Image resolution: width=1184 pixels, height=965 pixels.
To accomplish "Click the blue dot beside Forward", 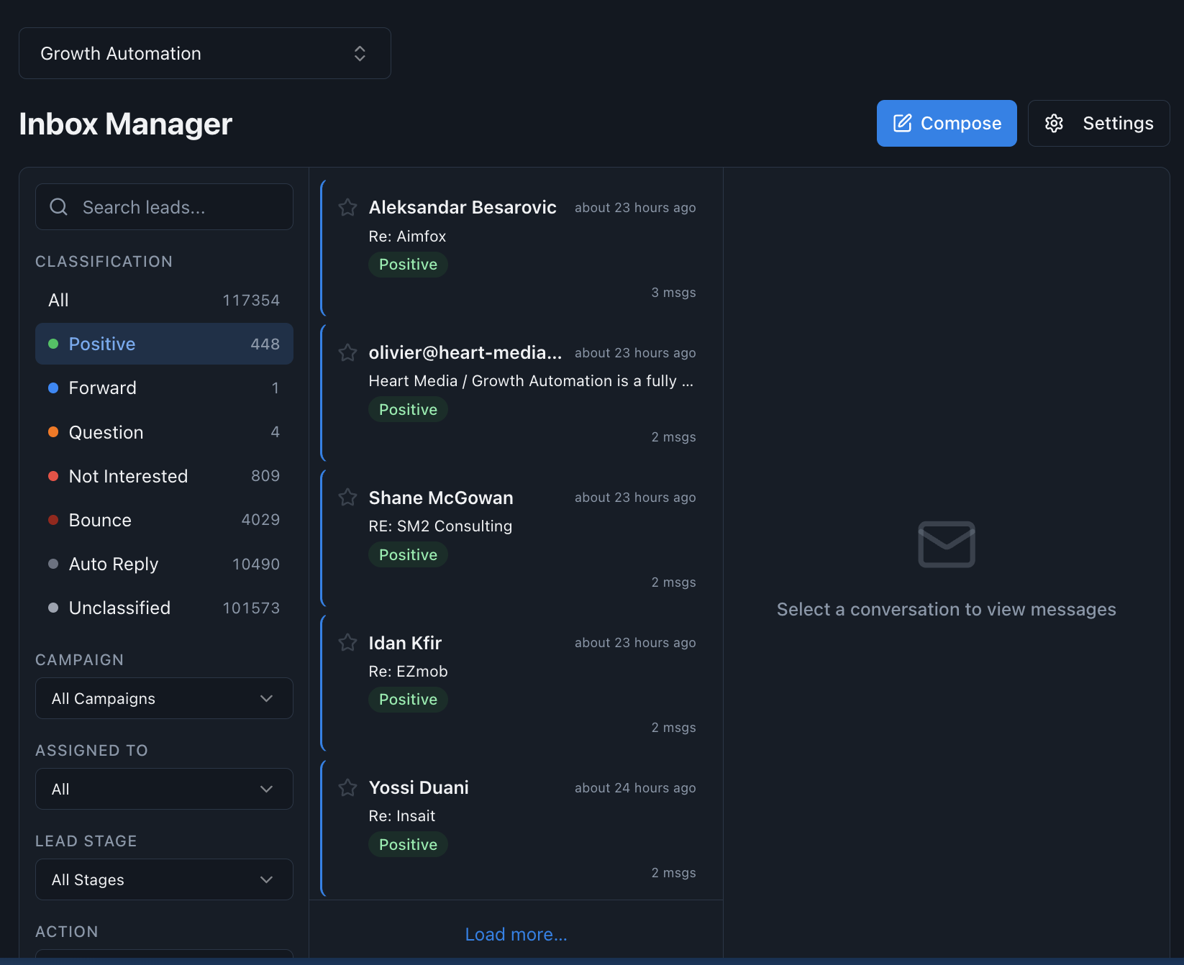I will tap(53, 388).
